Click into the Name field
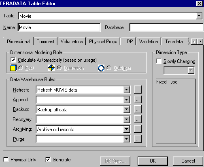Viewport: 204px width, 167px height. 59,27
